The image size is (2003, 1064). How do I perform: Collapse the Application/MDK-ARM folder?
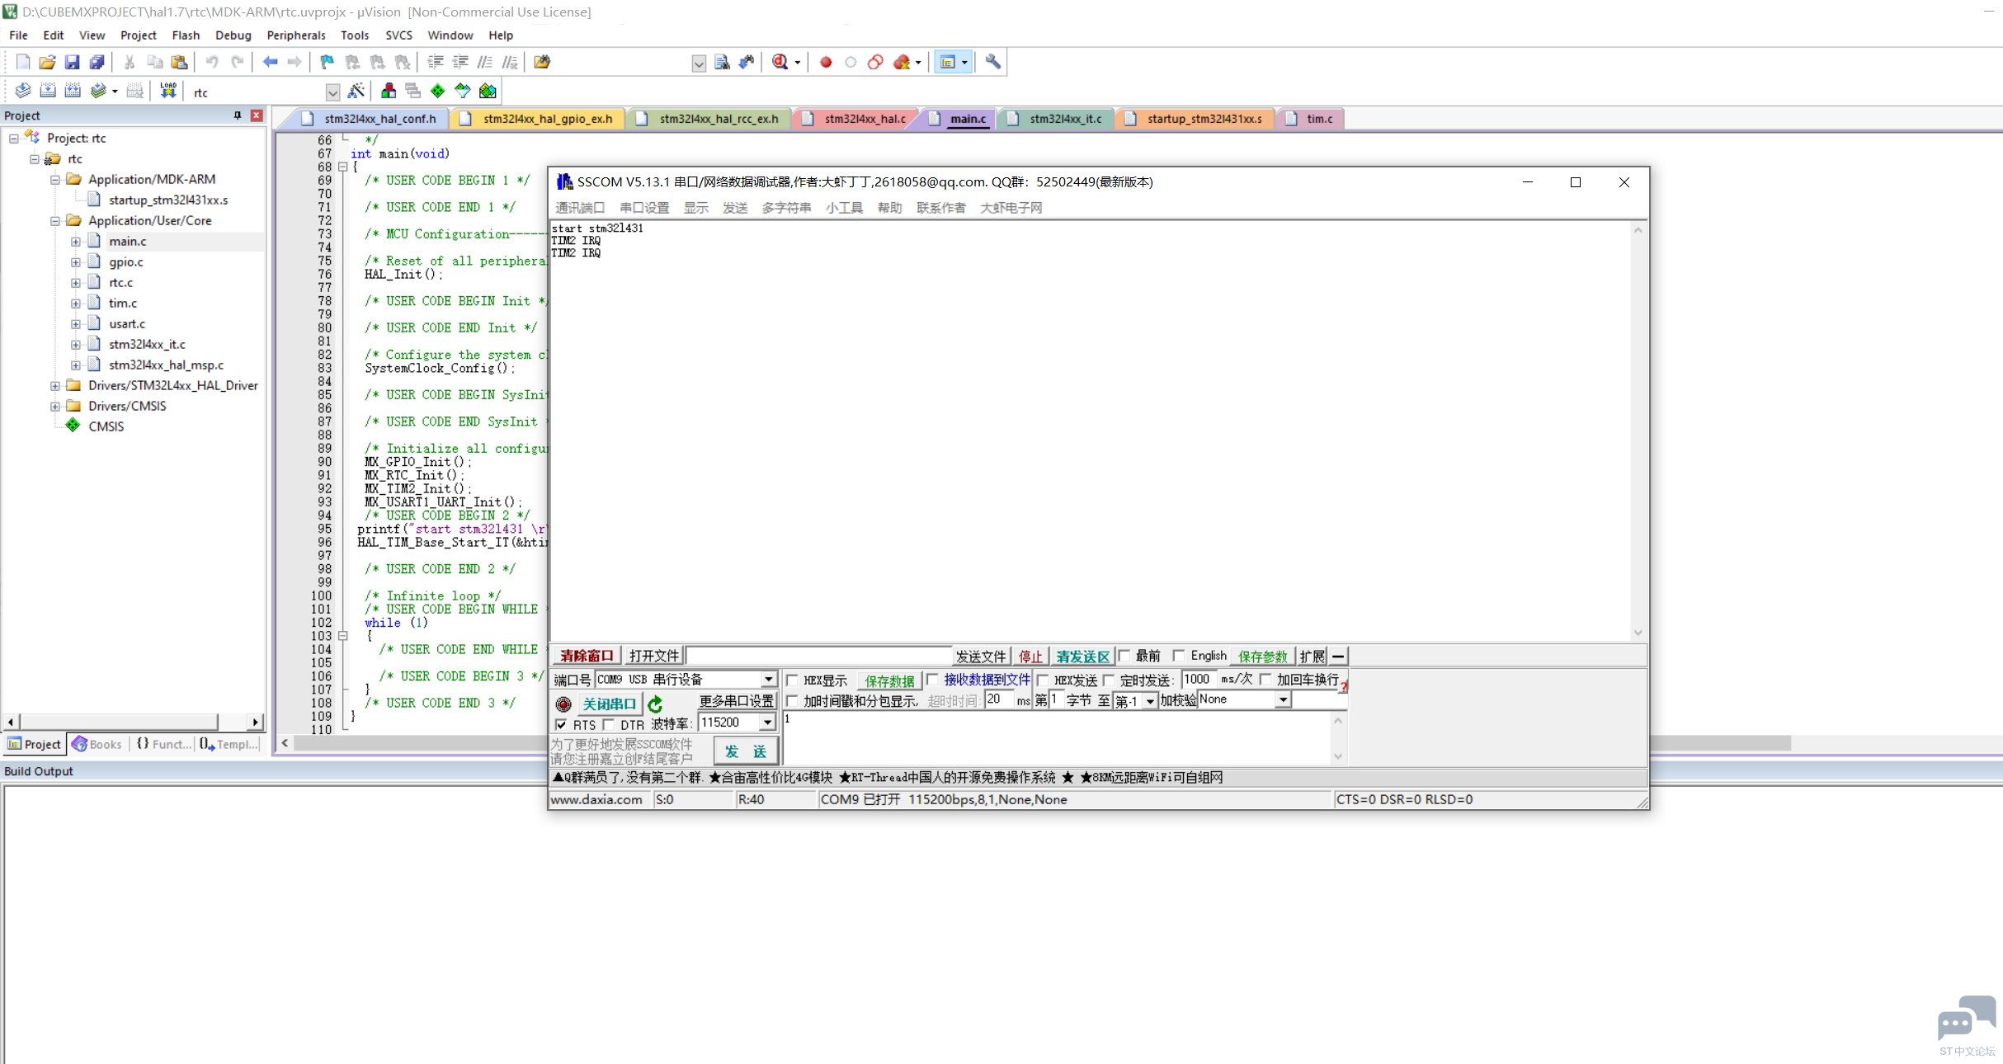click(55, 179)
